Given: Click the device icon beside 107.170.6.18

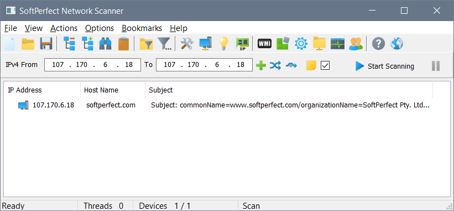Looking at the screenshot, I should (23, 105).
